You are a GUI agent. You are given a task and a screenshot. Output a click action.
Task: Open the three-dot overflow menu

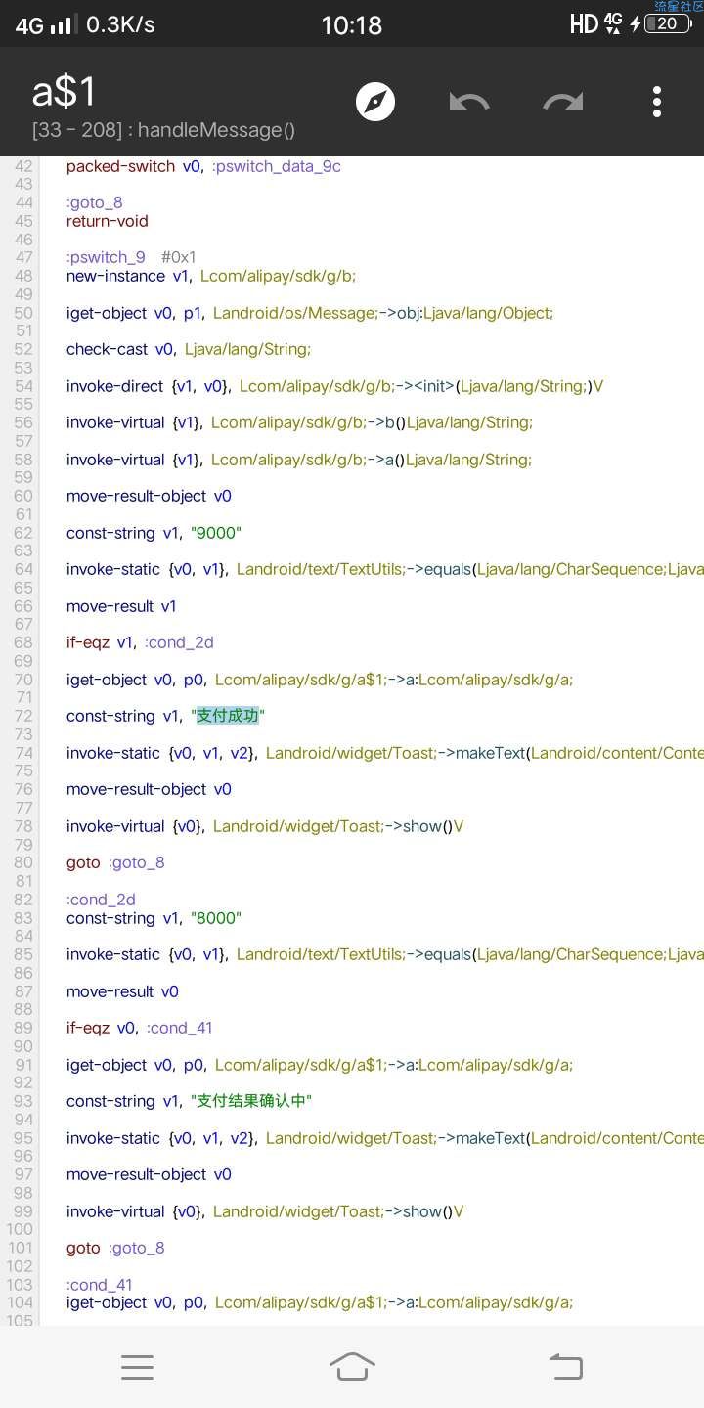(x=656, y=102)
